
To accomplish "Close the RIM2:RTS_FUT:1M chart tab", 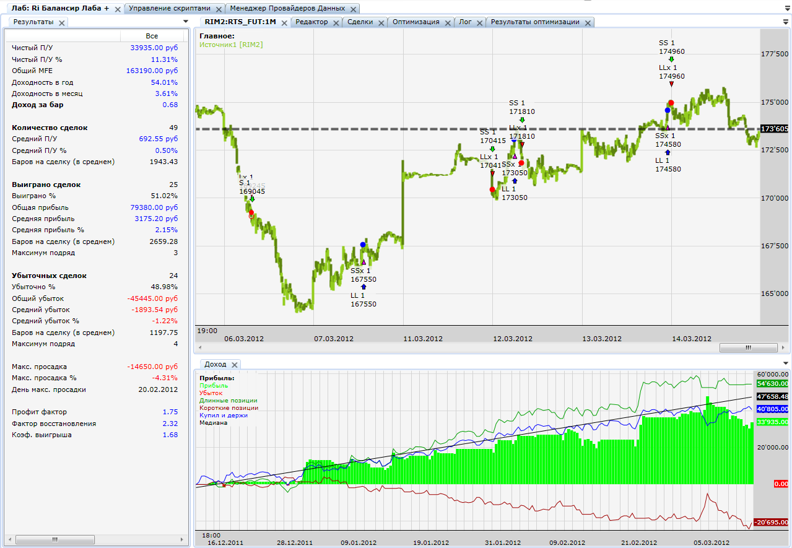I will tap(284, 22).
